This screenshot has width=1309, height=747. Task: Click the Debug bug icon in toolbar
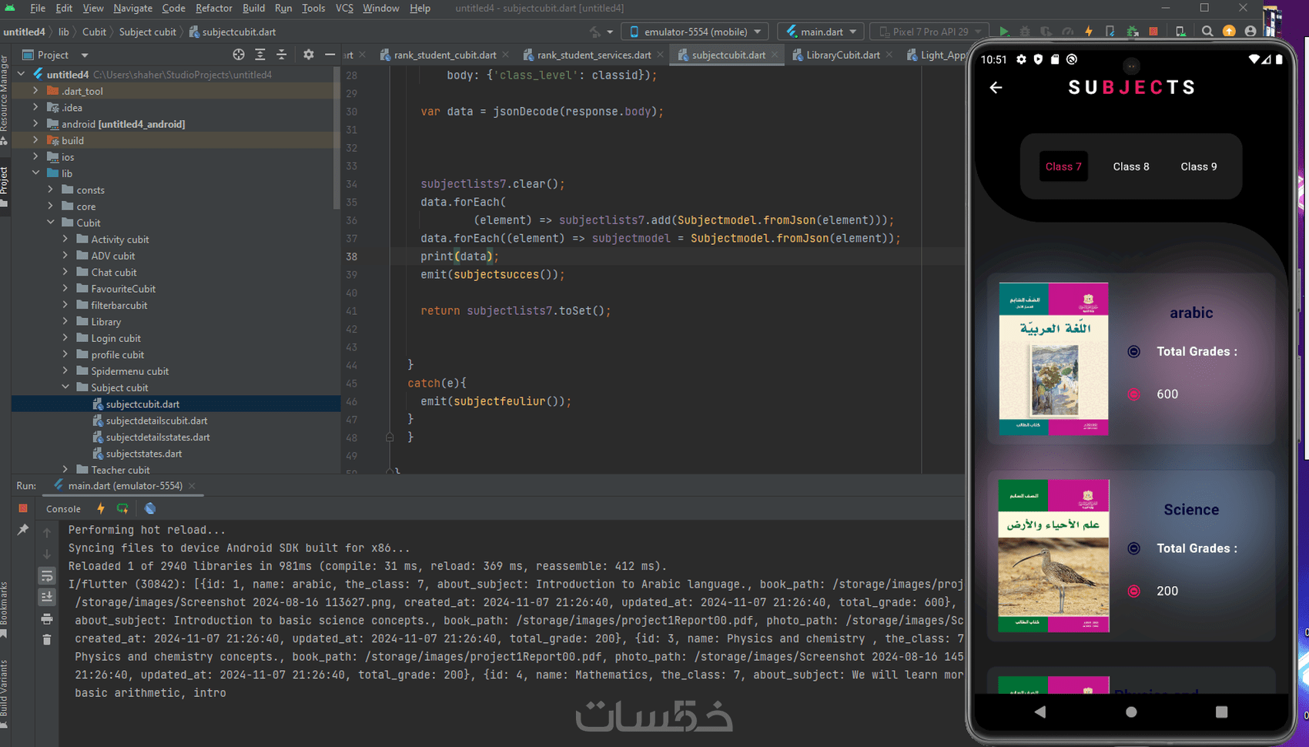pos(1025,32)
